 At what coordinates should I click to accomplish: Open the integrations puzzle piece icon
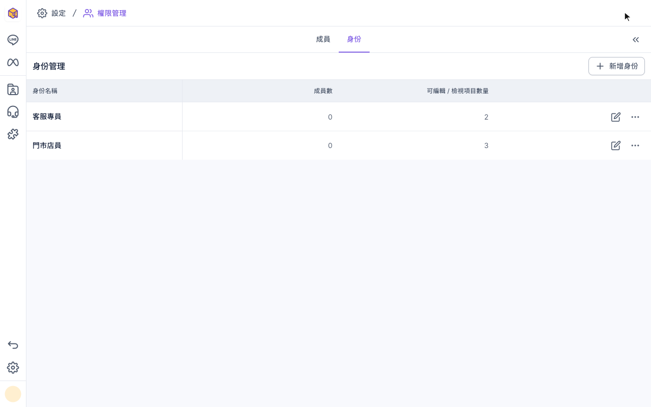pyautogui.click(x=13, y=134)
